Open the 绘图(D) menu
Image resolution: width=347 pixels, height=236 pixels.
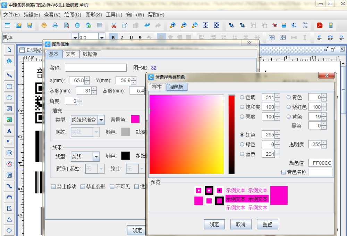click(73, 15)
